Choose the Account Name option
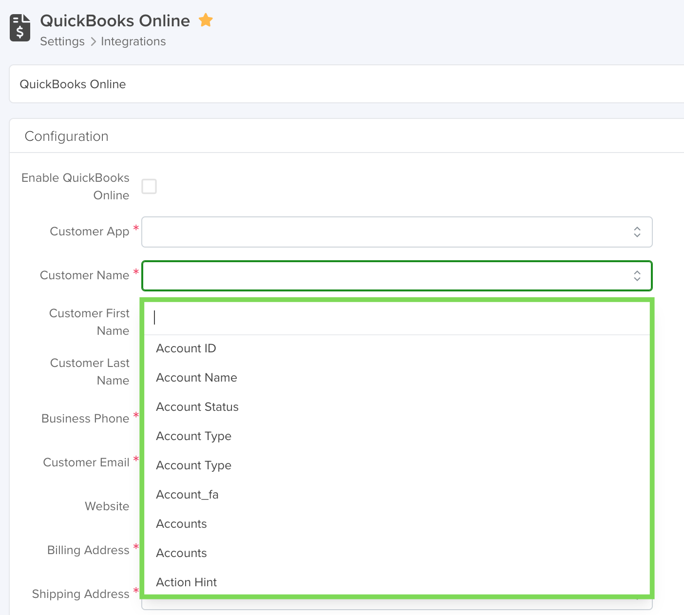Image resolution: width=684 pixels, height=615 pixels. click(x=398, y=378)
